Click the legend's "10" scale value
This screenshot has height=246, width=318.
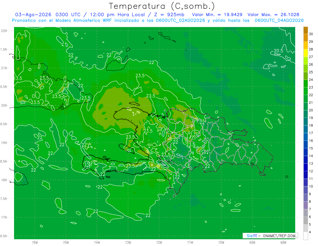pyautogui.click(x=311, y=186)
